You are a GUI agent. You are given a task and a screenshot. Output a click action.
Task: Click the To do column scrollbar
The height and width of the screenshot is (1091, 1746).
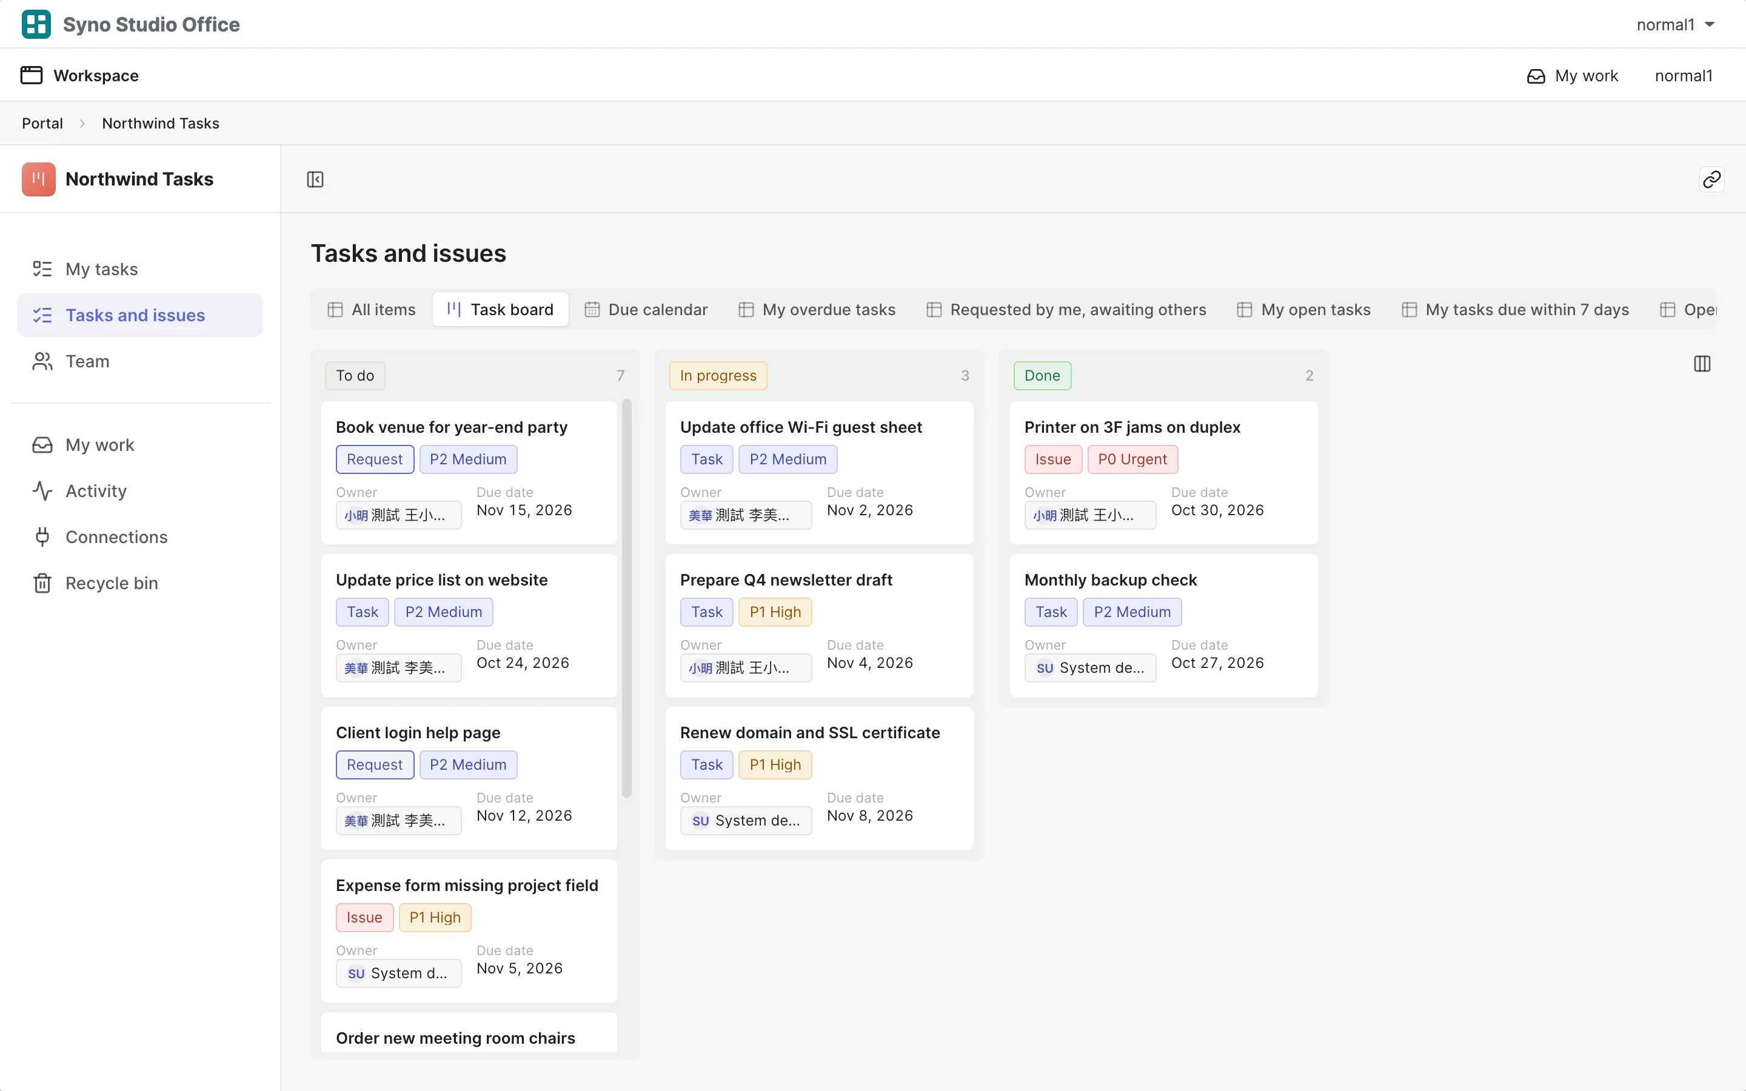626,599
